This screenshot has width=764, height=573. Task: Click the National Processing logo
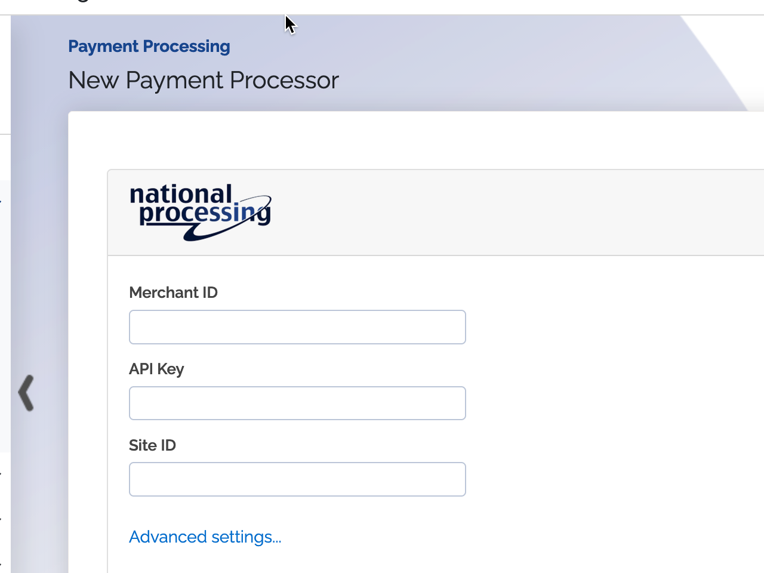click(201, 212)
